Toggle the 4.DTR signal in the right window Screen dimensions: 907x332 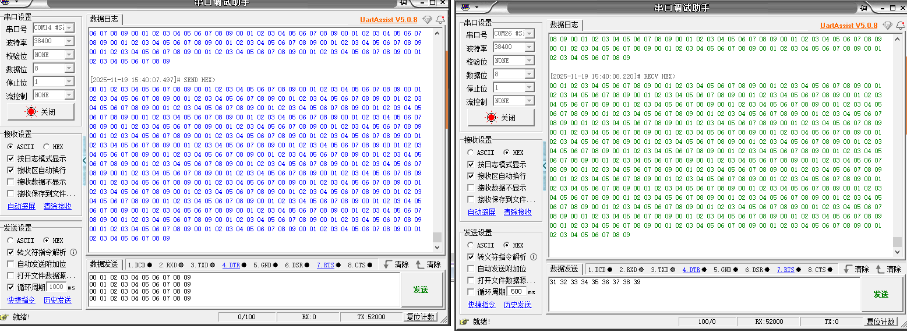coord(691,270)
